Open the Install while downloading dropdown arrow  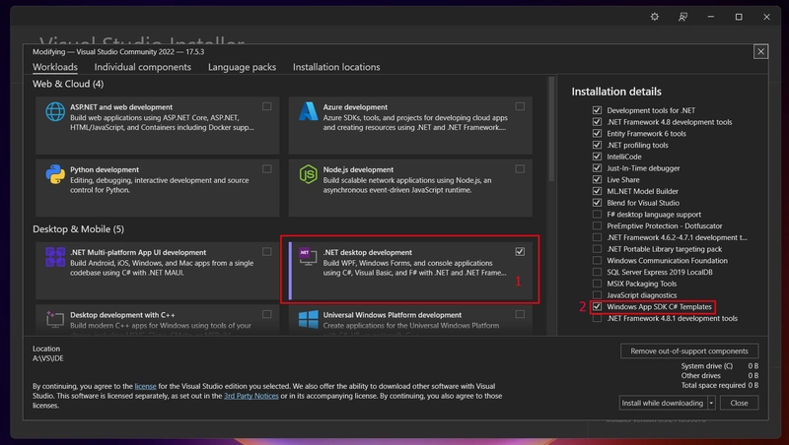(x=711, y=403)
